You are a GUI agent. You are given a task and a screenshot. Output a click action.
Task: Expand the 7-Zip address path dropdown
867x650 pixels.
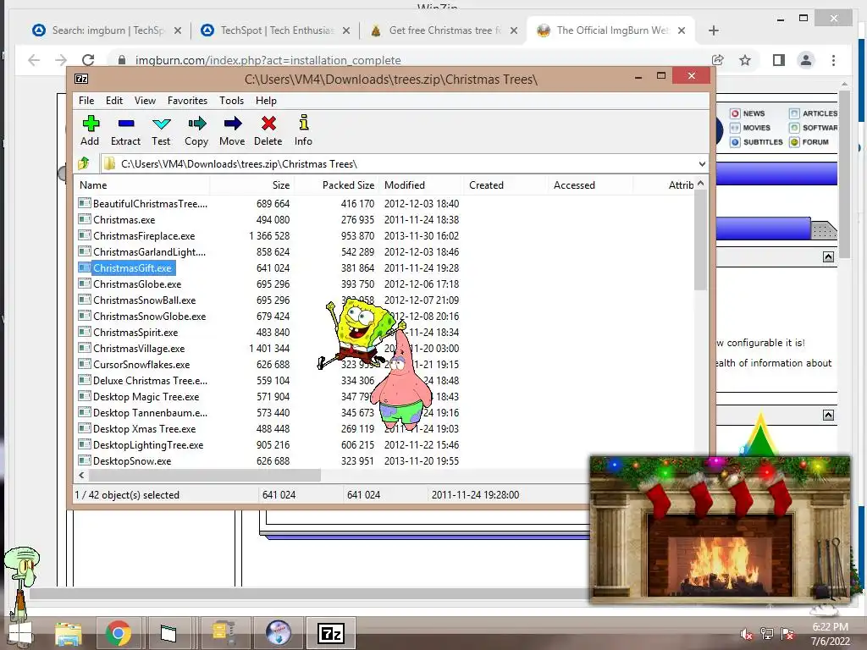(x=702, y=163)
